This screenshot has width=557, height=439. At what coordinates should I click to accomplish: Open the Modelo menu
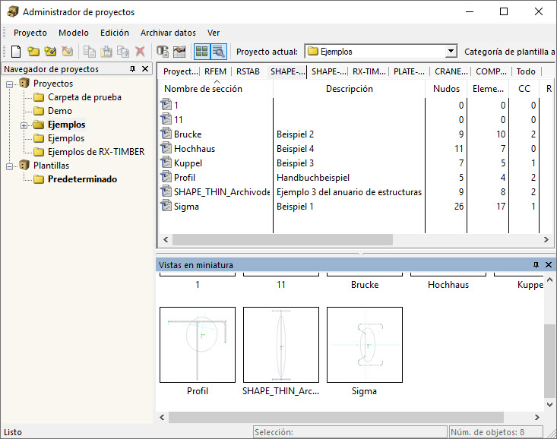coord(74,33)
